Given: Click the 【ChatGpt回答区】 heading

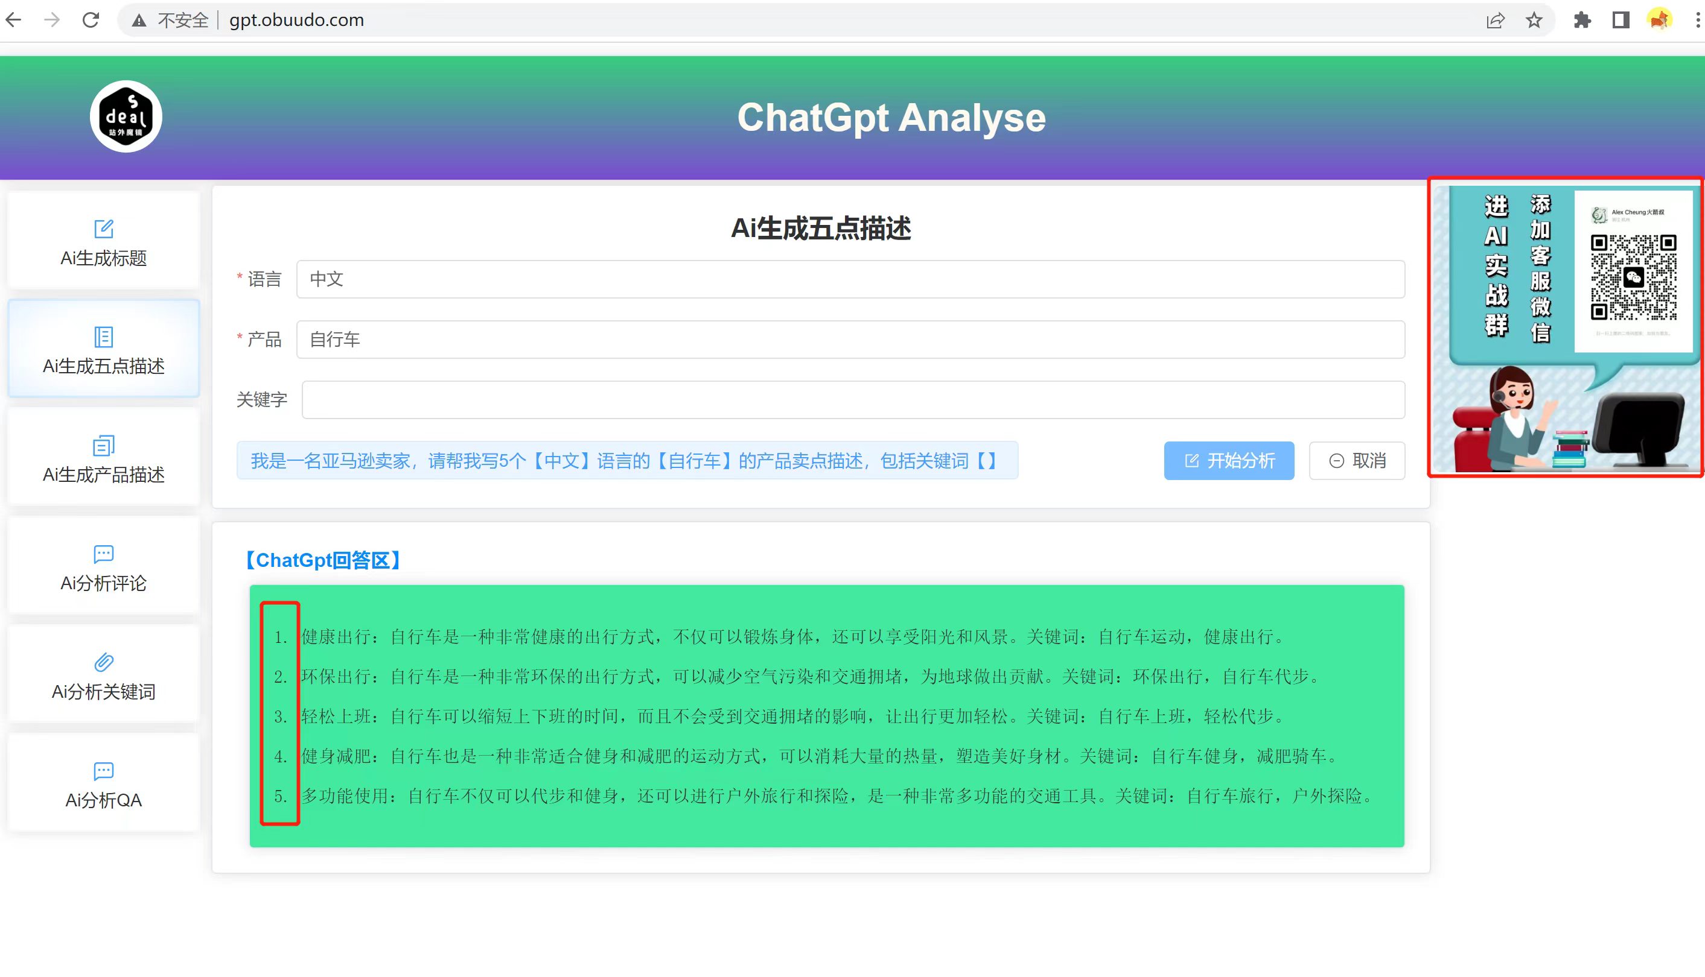Looking at the screenshot, I should (x=322, y=560).
